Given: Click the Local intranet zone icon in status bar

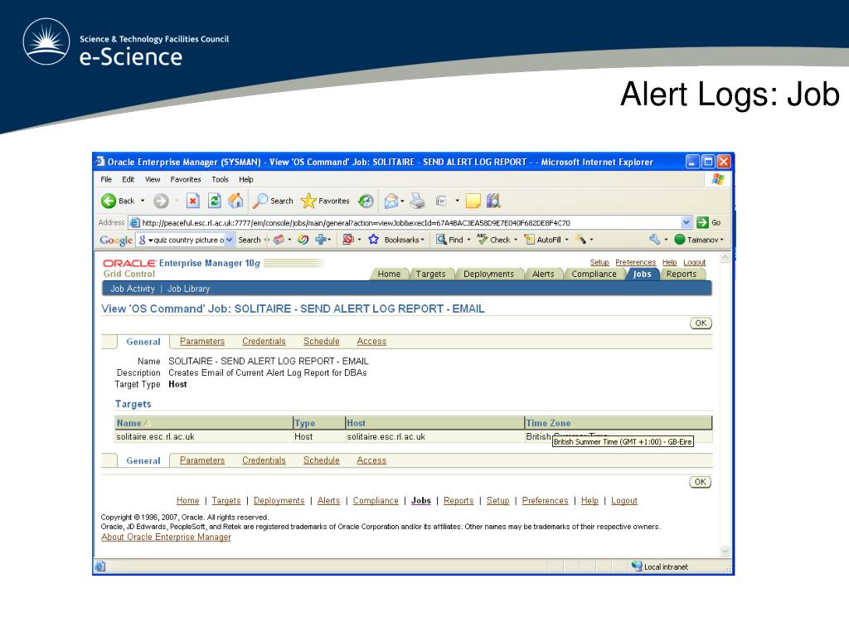Looking at the screenshot, I should (x=637, y=566).
